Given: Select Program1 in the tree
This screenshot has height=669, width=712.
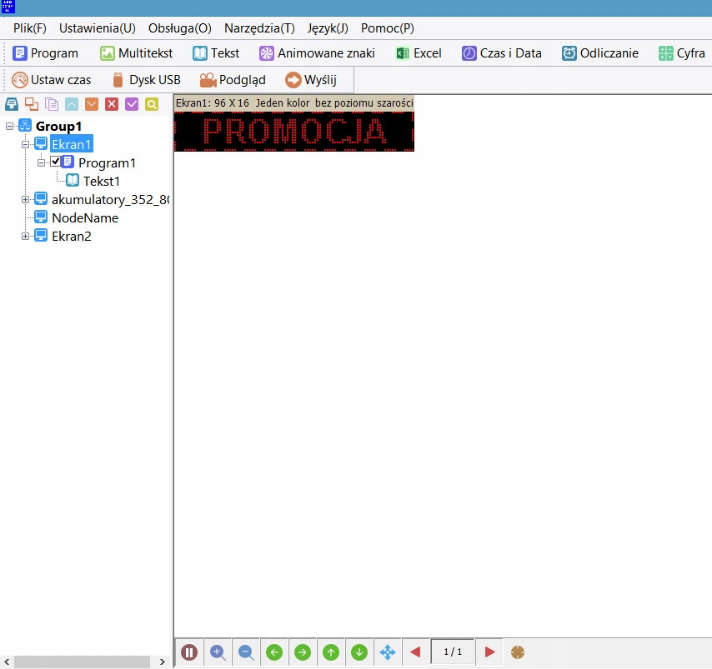Looking at the screenshot, I should (x=107, y=163).
